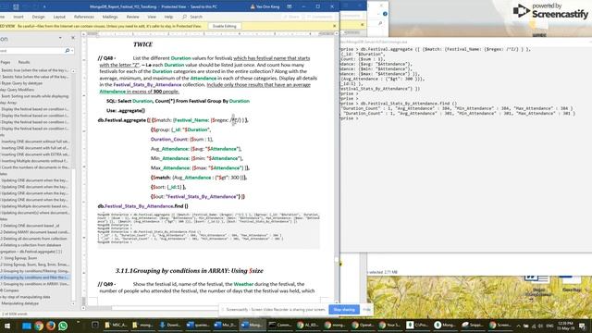The image size is (592, 333).
Task: Click Stop sharing in Screencastify bar
Action: 344,310
